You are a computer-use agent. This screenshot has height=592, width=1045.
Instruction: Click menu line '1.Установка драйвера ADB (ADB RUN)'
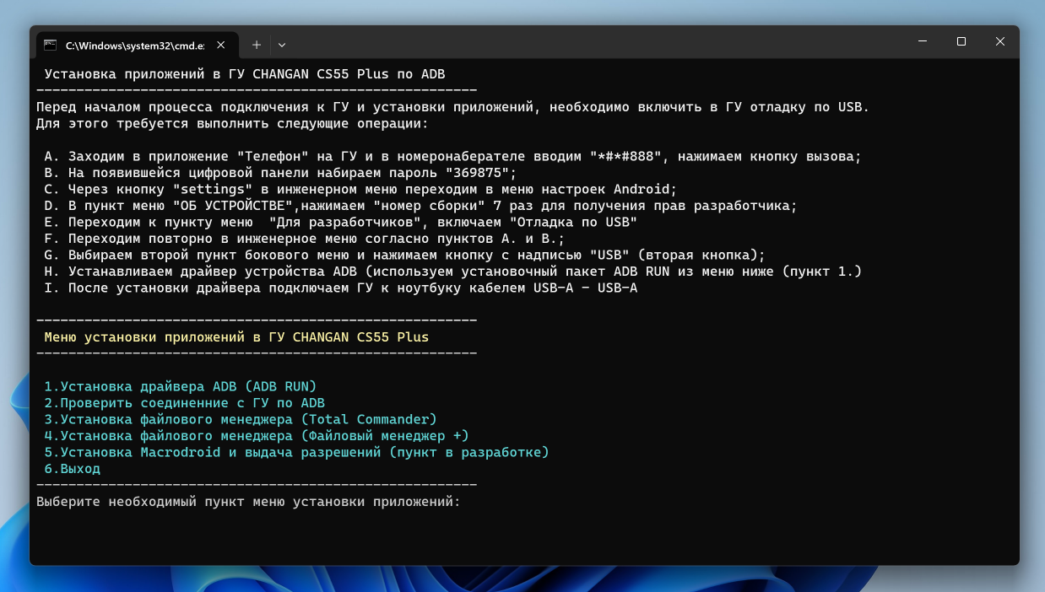click(180, 386)
